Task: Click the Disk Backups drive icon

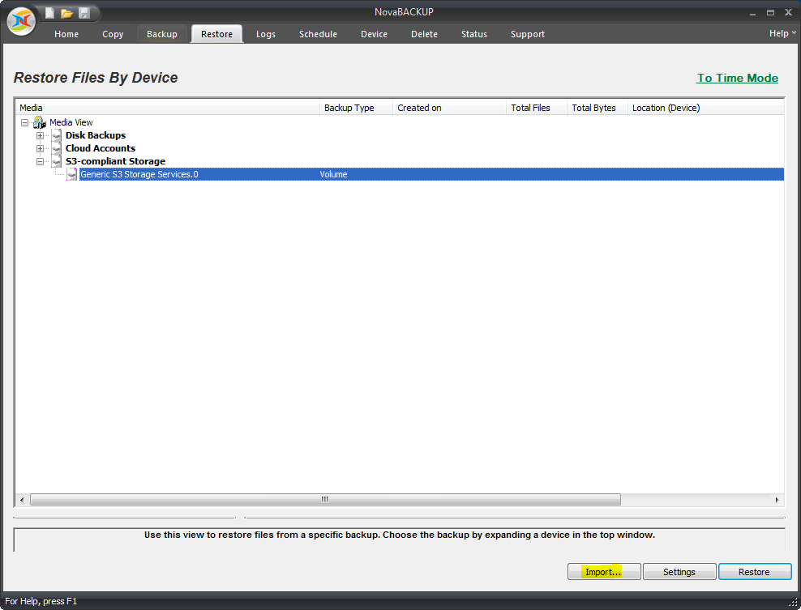Action: click(57, 135)
